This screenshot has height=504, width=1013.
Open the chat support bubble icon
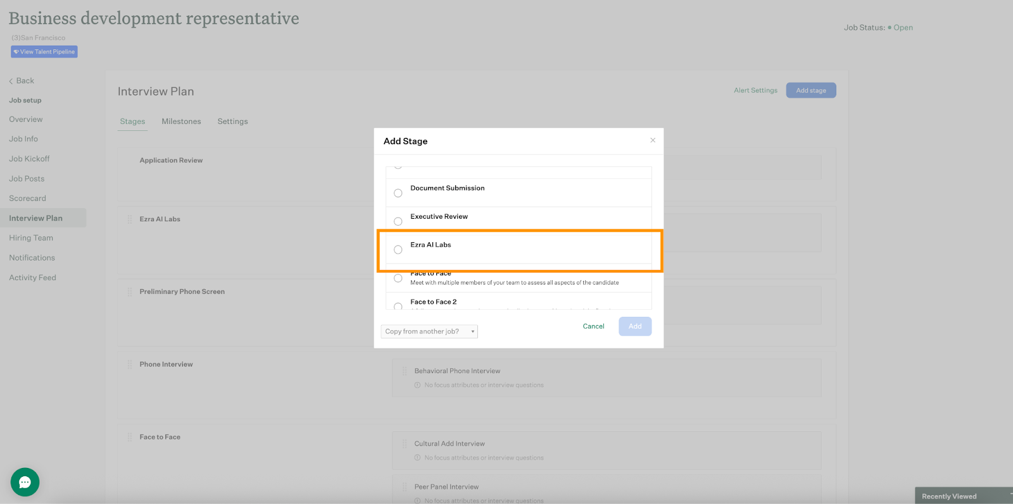point(25,482)
